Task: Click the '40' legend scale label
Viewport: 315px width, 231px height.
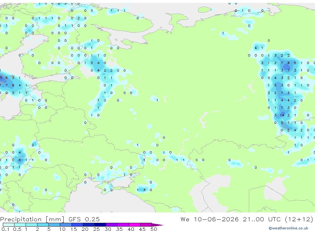Action: 131,229
